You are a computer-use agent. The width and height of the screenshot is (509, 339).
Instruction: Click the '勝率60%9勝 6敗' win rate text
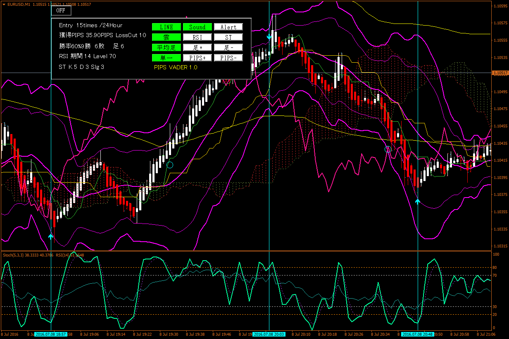point(81,46)
